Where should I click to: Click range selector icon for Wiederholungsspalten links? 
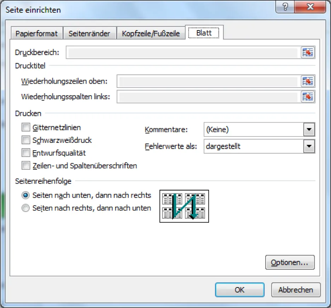tap(308, 96)
